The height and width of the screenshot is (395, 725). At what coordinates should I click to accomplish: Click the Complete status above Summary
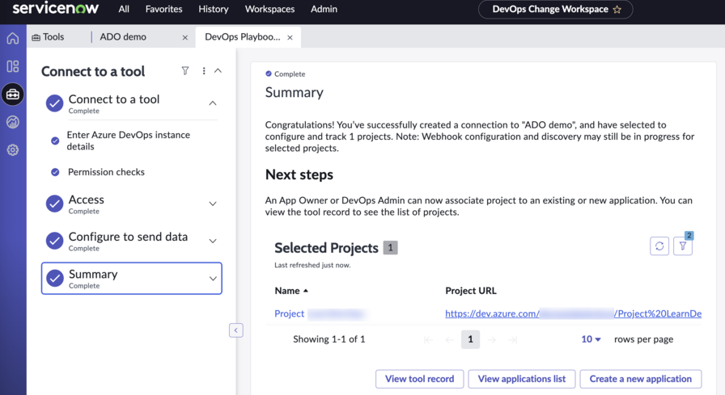(286, 74)
